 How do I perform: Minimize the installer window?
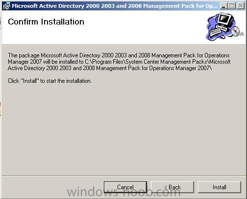pyautogui.click(x=223, y=6)
